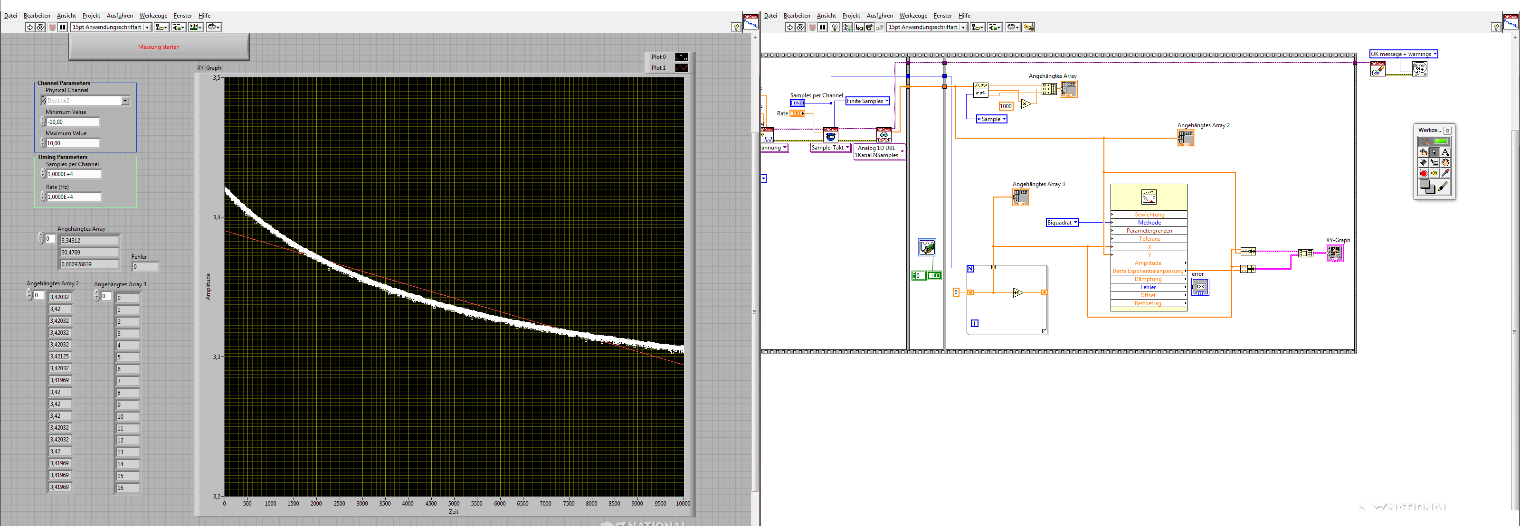Click the Rate (Hz) input field
The height and width of the screenshot is (526, 1520).
click(x=73, y=197)
